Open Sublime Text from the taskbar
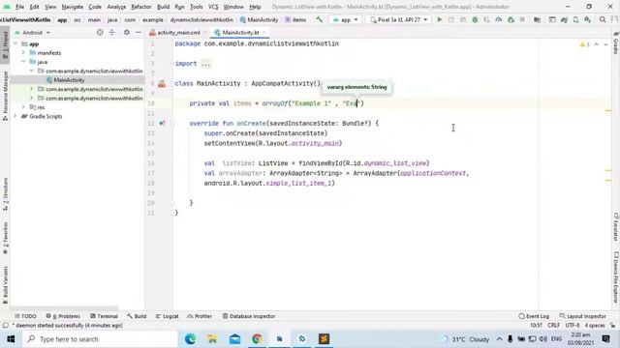 point(324,339)
